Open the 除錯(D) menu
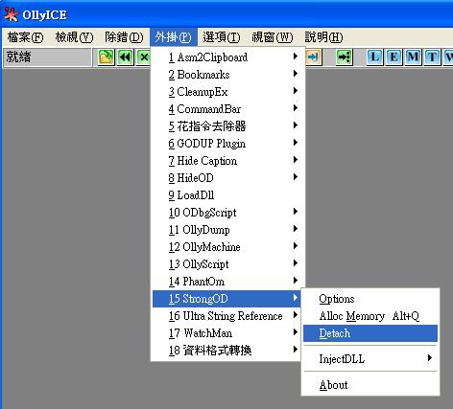Screen dimensions: 453x409 [x=124, y=37]
